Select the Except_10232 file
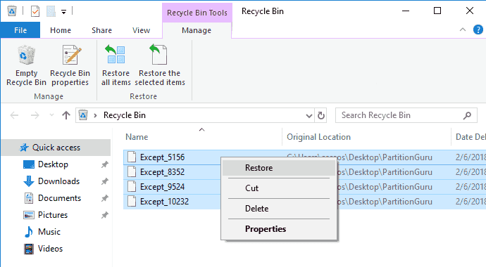Screen dimensions: 486x267 point(164,202)
